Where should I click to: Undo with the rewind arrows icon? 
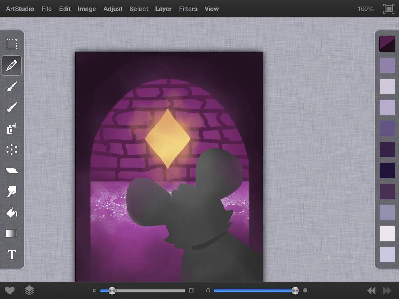[x=371, y=290]
